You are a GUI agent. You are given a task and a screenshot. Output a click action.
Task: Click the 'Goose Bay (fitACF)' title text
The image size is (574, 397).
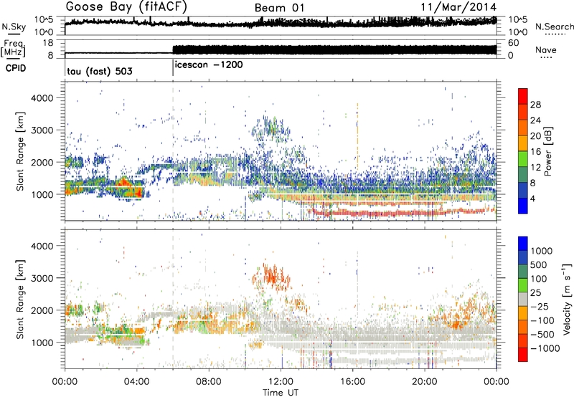127,6
